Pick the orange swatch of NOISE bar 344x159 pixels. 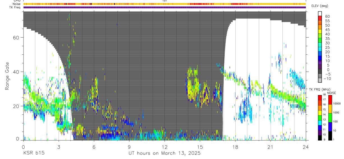point(330,109)
